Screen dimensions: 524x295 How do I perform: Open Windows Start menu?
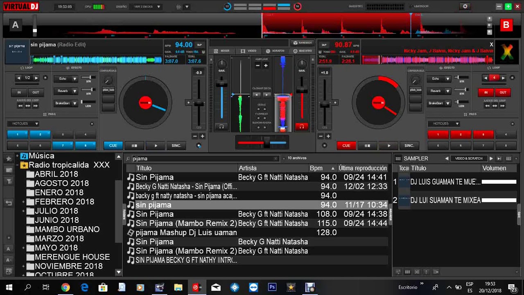(9, 287)
